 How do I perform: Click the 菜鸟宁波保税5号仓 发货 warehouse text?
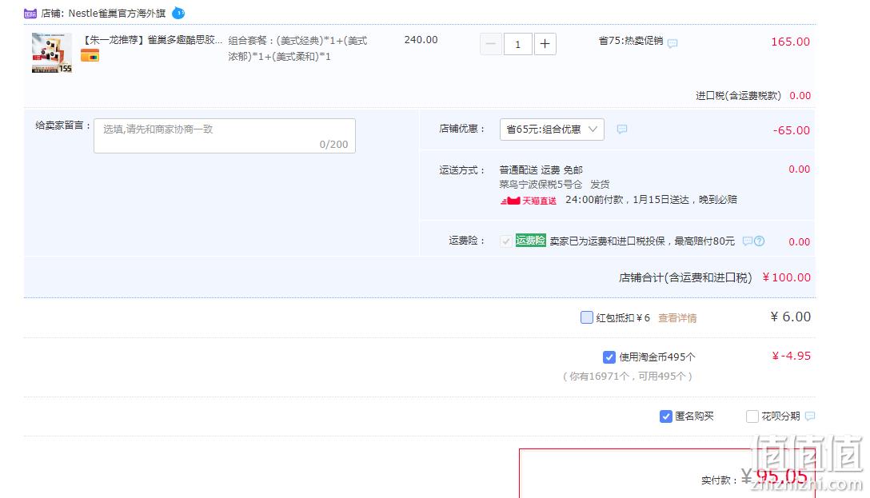click(x=554, y=184)
